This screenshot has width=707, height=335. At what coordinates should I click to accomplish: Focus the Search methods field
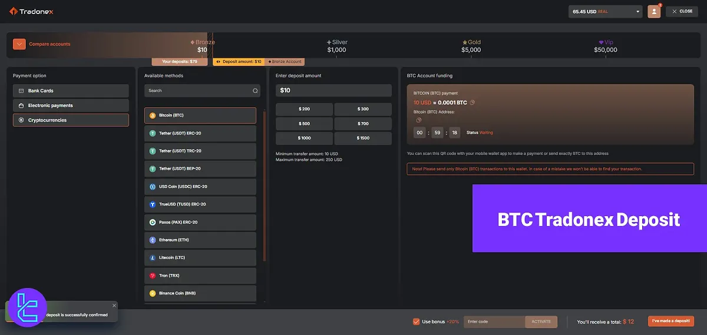tap(202, 91)
